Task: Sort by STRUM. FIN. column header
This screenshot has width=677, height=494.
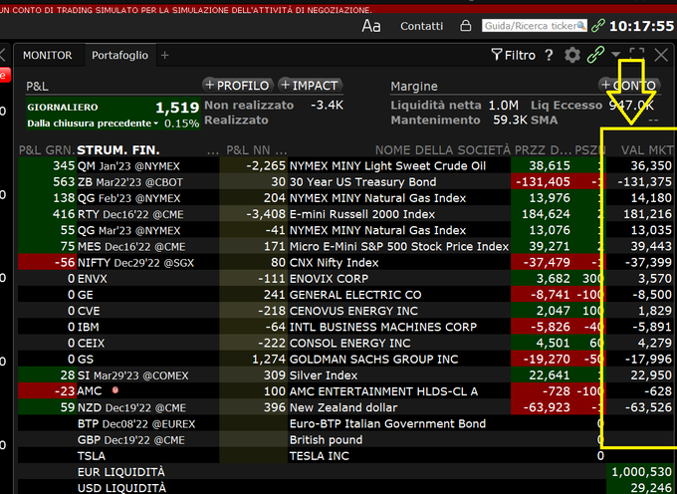Action: 118,149
